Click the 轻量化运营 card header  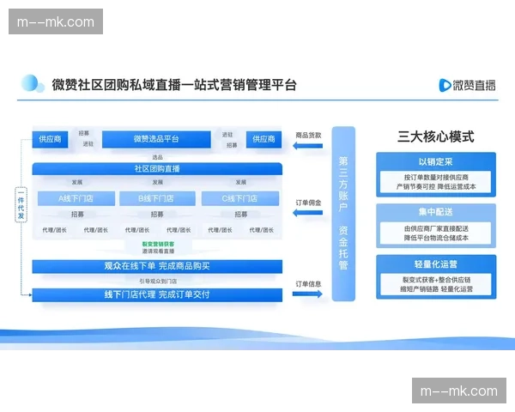[435, 264]
